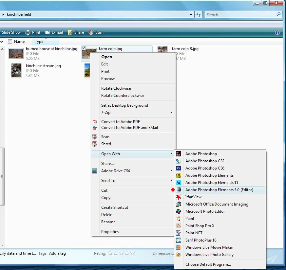Click the Share toolbar icon
The image size is (286, 270).
[x=70, y=32]
